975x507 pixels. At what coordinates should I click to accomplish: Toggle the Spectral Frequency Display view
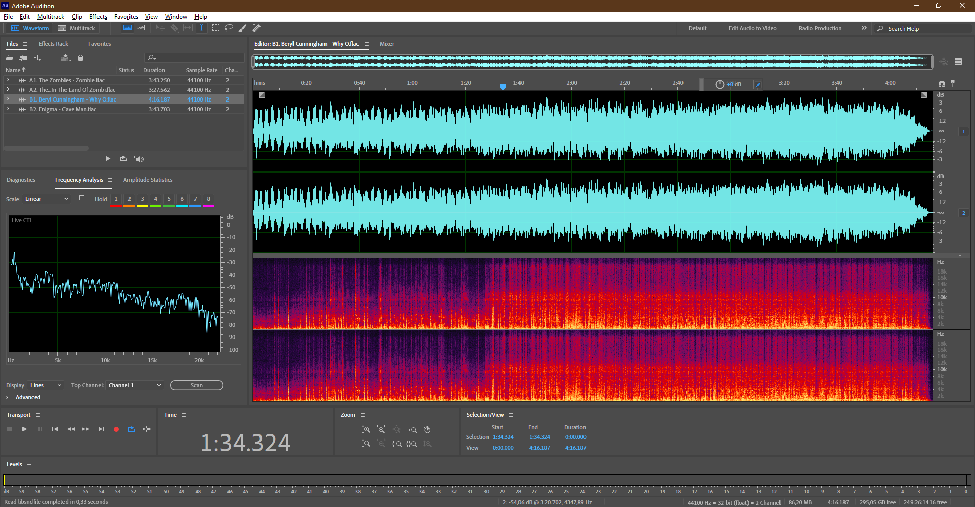[127, 28]
